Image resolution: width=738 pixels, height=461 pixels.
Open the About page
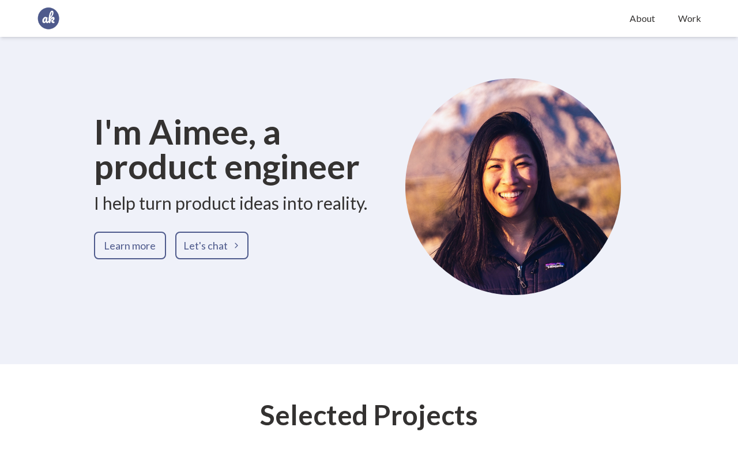click(642, 18)
